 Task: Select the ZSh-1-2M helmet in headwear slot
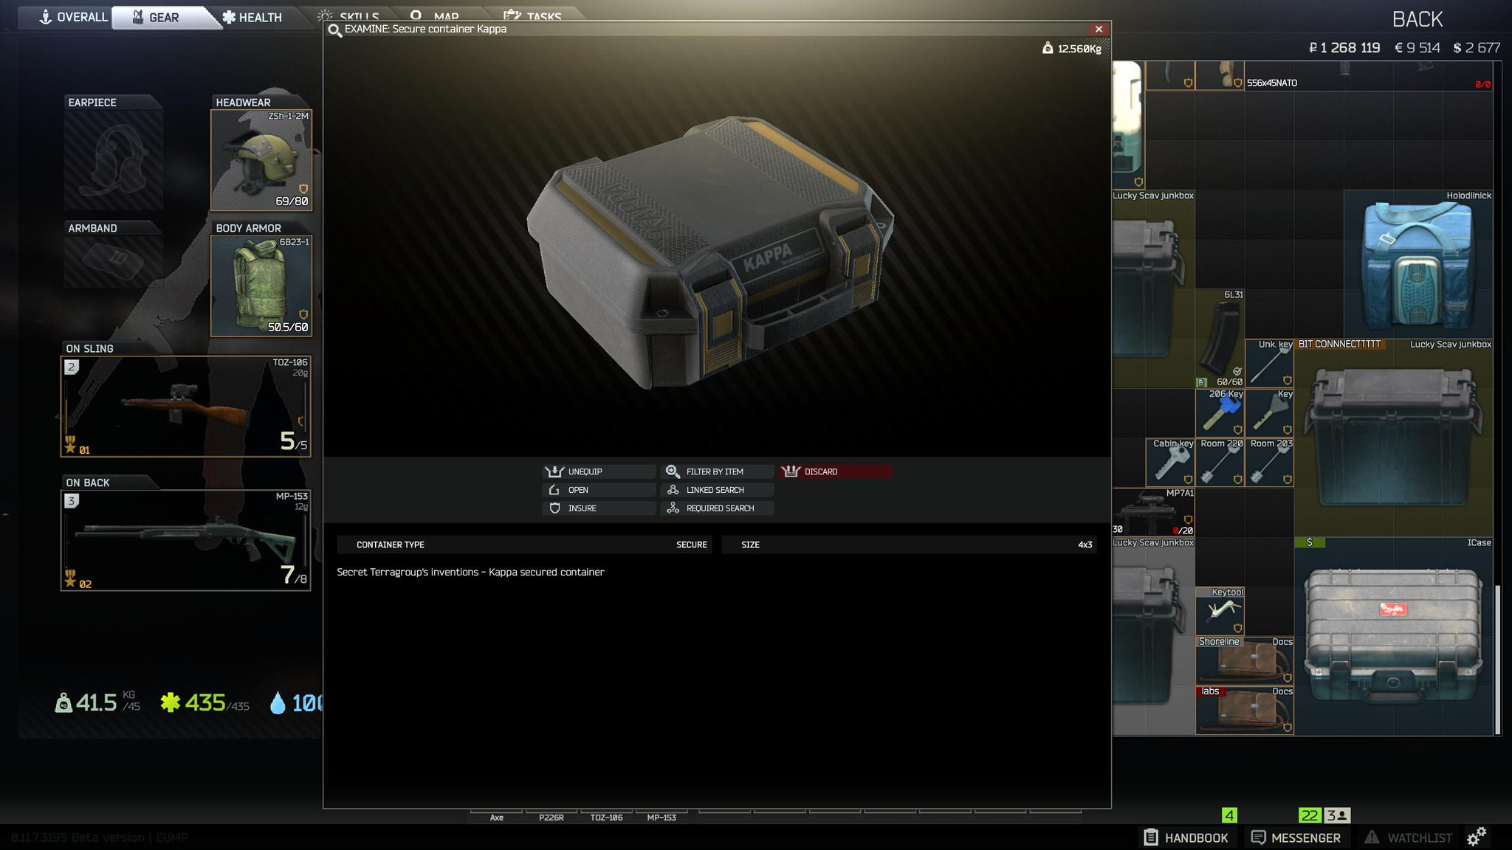(x=261, y=160)
